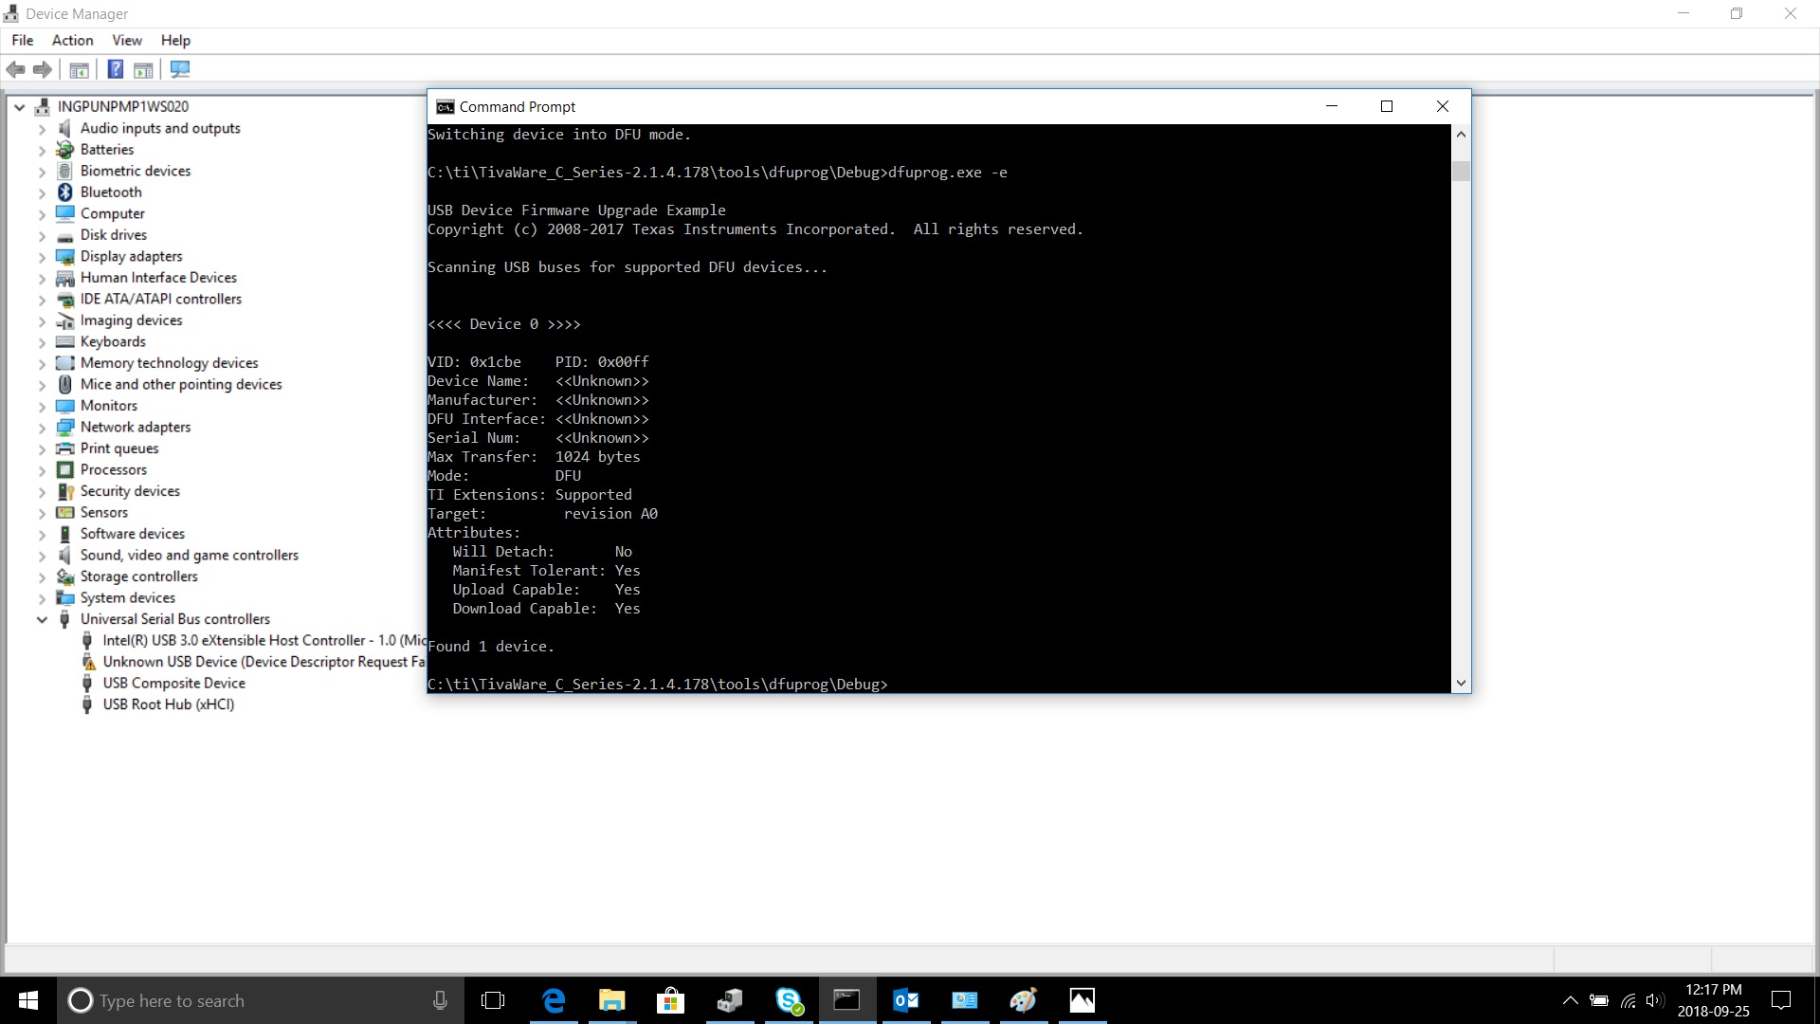Expand the System devices node
Viewport: 1820px width, 1024px height.
click(42, 598)
